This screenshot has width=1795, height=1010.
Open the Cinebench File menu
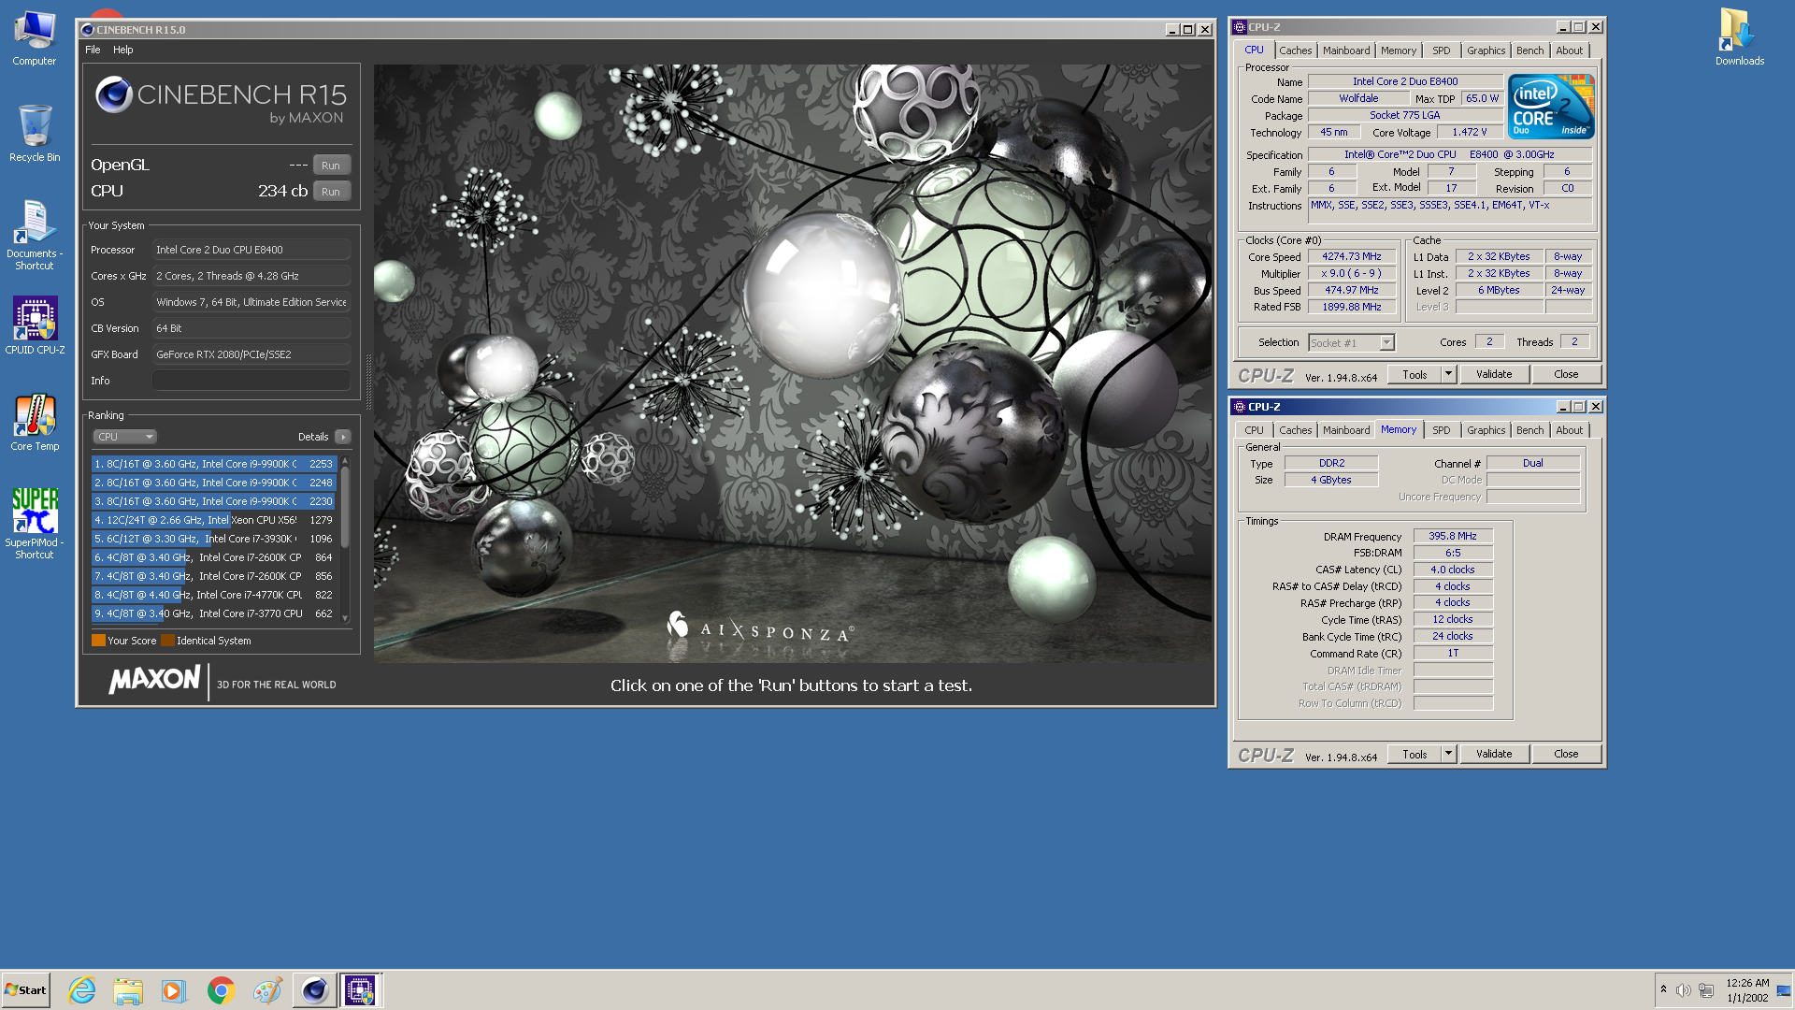point(93,50)
